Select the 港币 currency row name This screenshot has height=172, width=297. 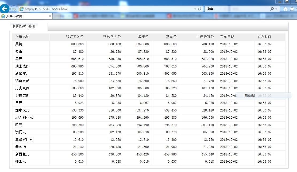19,51
